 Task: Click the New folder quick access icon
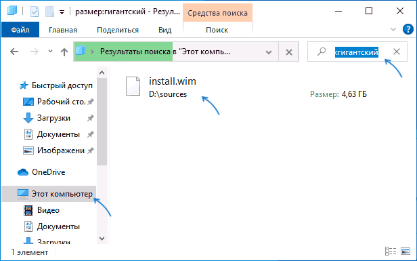pyautogui.click(x=49, y=12)
